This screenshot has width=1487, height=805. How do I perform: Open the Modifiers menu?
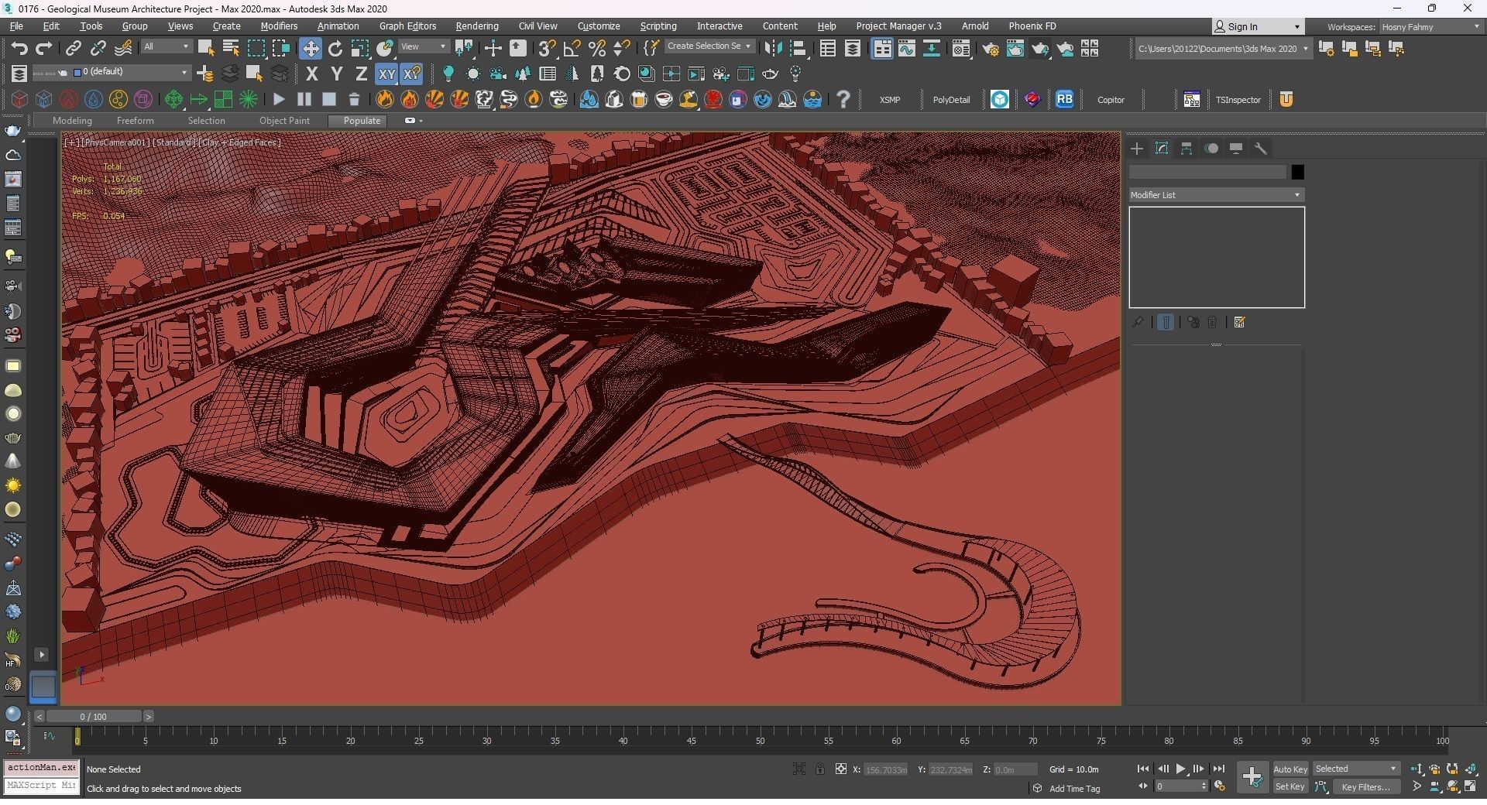coord(279,26)
